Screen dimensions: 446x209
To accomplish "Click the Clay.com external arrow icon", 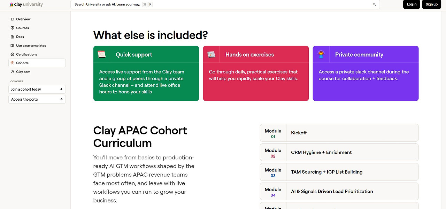I will [13, 72].
